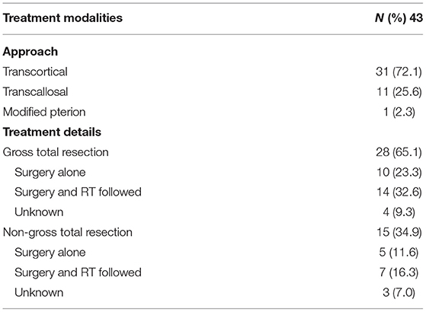Click the value 5 (11.6)
The image size is (426, 312).
(x=399, y=253)
